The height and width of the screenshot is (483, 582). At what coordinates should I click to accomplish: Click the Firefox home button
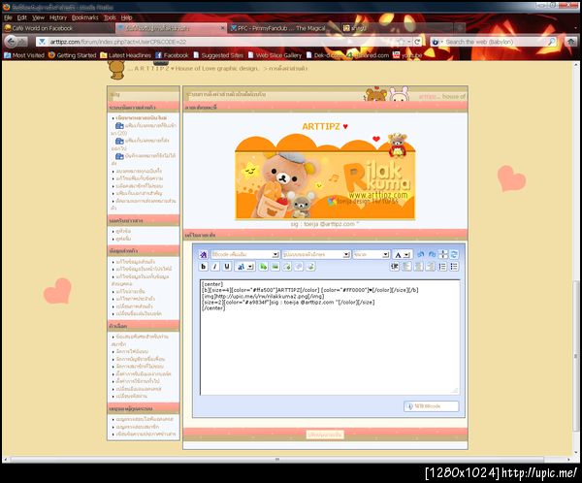[x=571, y=42]
